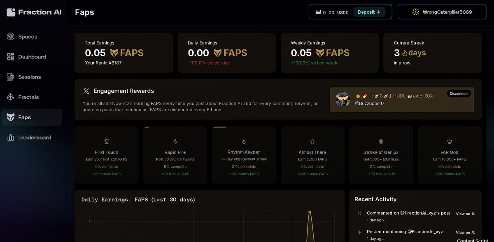This screenshot has height=242, width=494.
Task: Click the 0.00 USDC balance
Action: tap(336, 12)
